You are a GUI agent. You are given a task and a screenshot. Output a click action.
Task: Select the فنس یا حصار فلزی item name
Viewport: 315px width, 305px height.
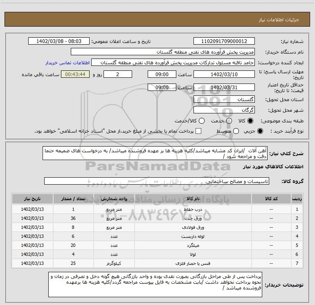(193, 263)
